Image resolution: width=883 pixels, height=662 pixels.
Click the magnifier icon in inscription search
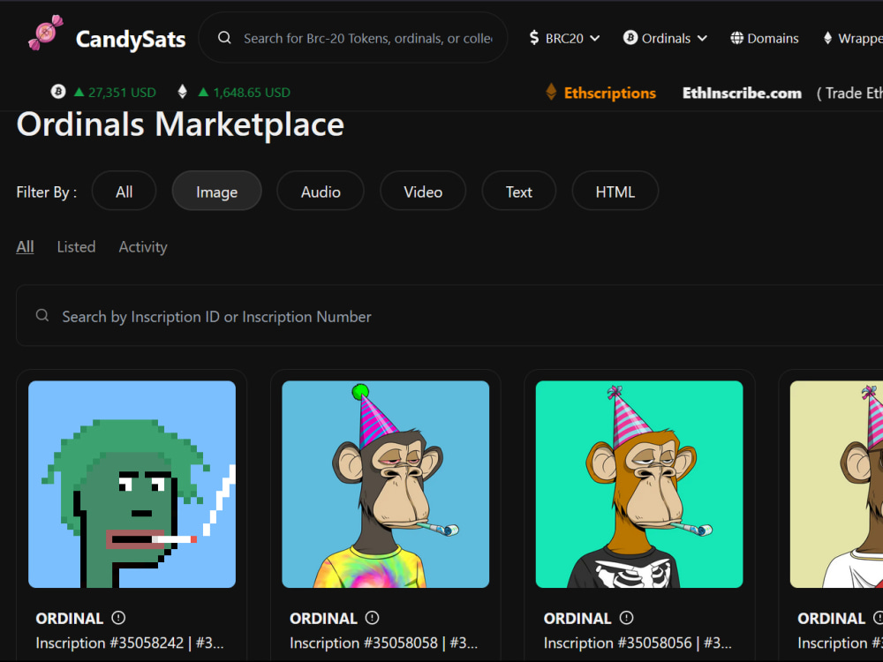(42, 315)
